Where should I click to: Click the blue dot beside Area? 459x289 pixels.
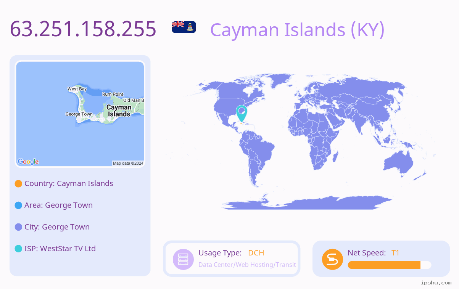18,206
